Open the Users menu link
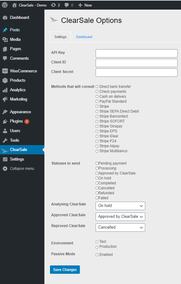181x284 pixels. click(15, 131)
